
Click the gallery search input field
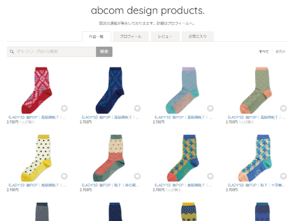pos(52,52)
